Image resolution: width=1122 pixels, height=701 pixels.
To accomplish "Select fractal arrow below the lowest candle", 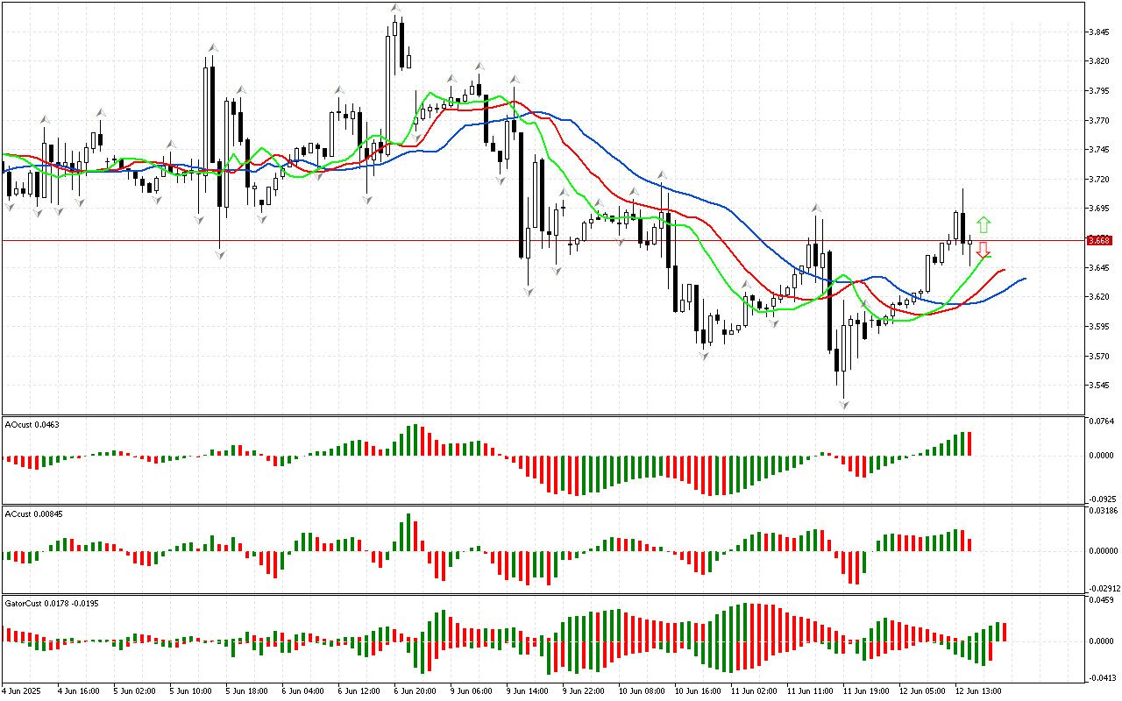I will [844, 405].
